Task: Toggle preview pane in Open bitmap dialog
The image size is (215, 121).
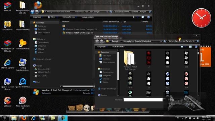Action: tap(190, 47)
